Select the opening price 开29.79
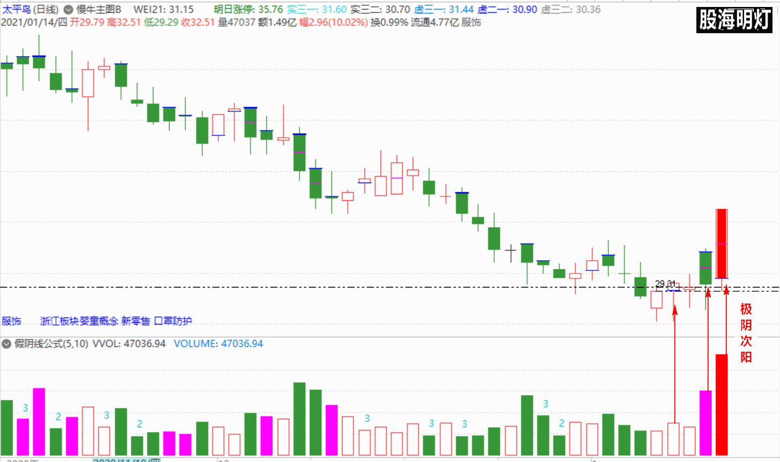The width and height of the screenshot is (780, 462). pyautogui.click(x=87, y=22)
